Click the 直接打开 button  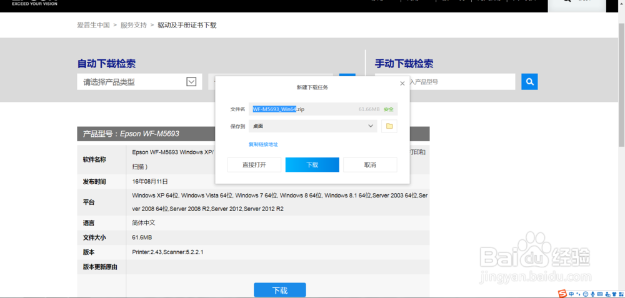254,165
